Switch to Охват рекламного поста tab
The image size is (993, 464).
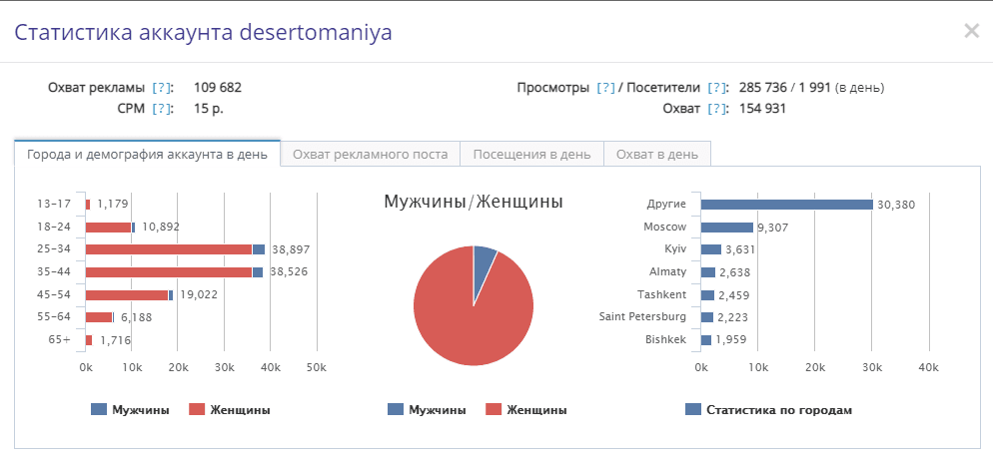click(x=371, y=155)
